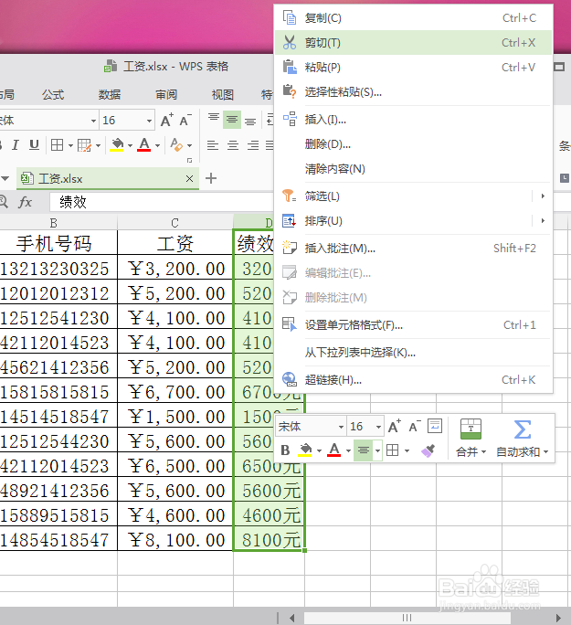Click the hyperlink globe icon

point(290,379)
